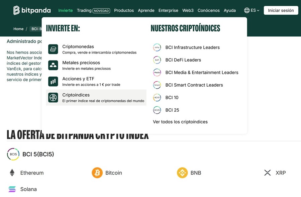
Task: Select Metales preciosos menu entry text
Action: click(x=81, y=63)
